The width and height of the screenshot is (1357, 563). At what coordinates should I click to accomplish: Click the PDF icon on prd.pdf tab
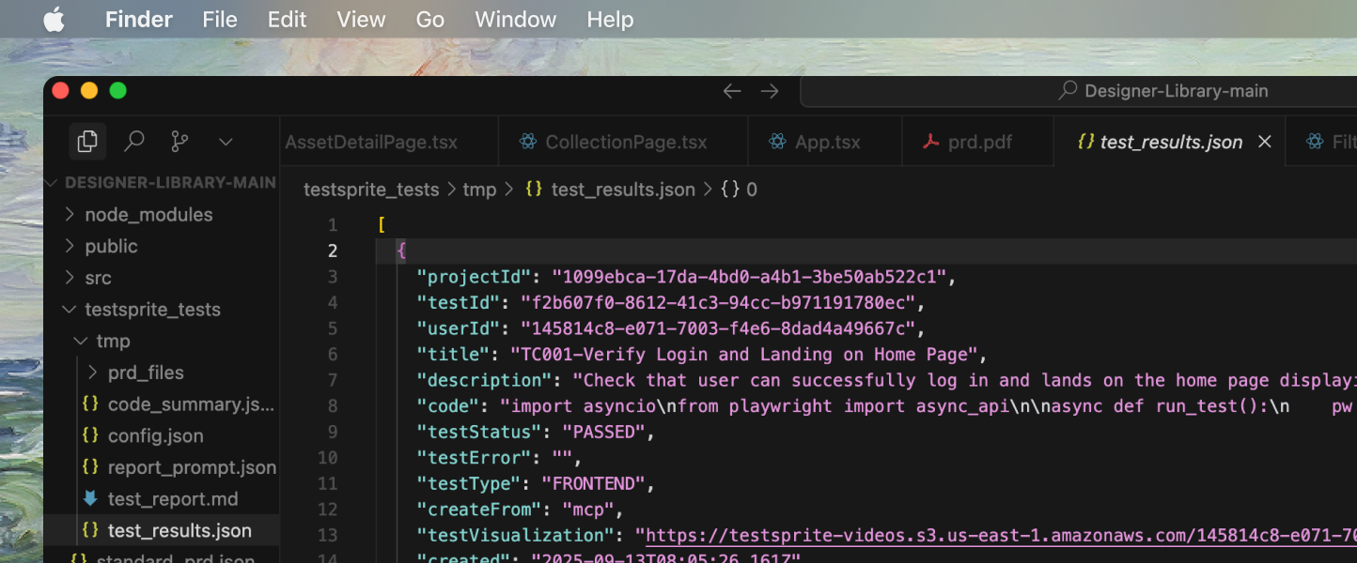tap(930, 142)
